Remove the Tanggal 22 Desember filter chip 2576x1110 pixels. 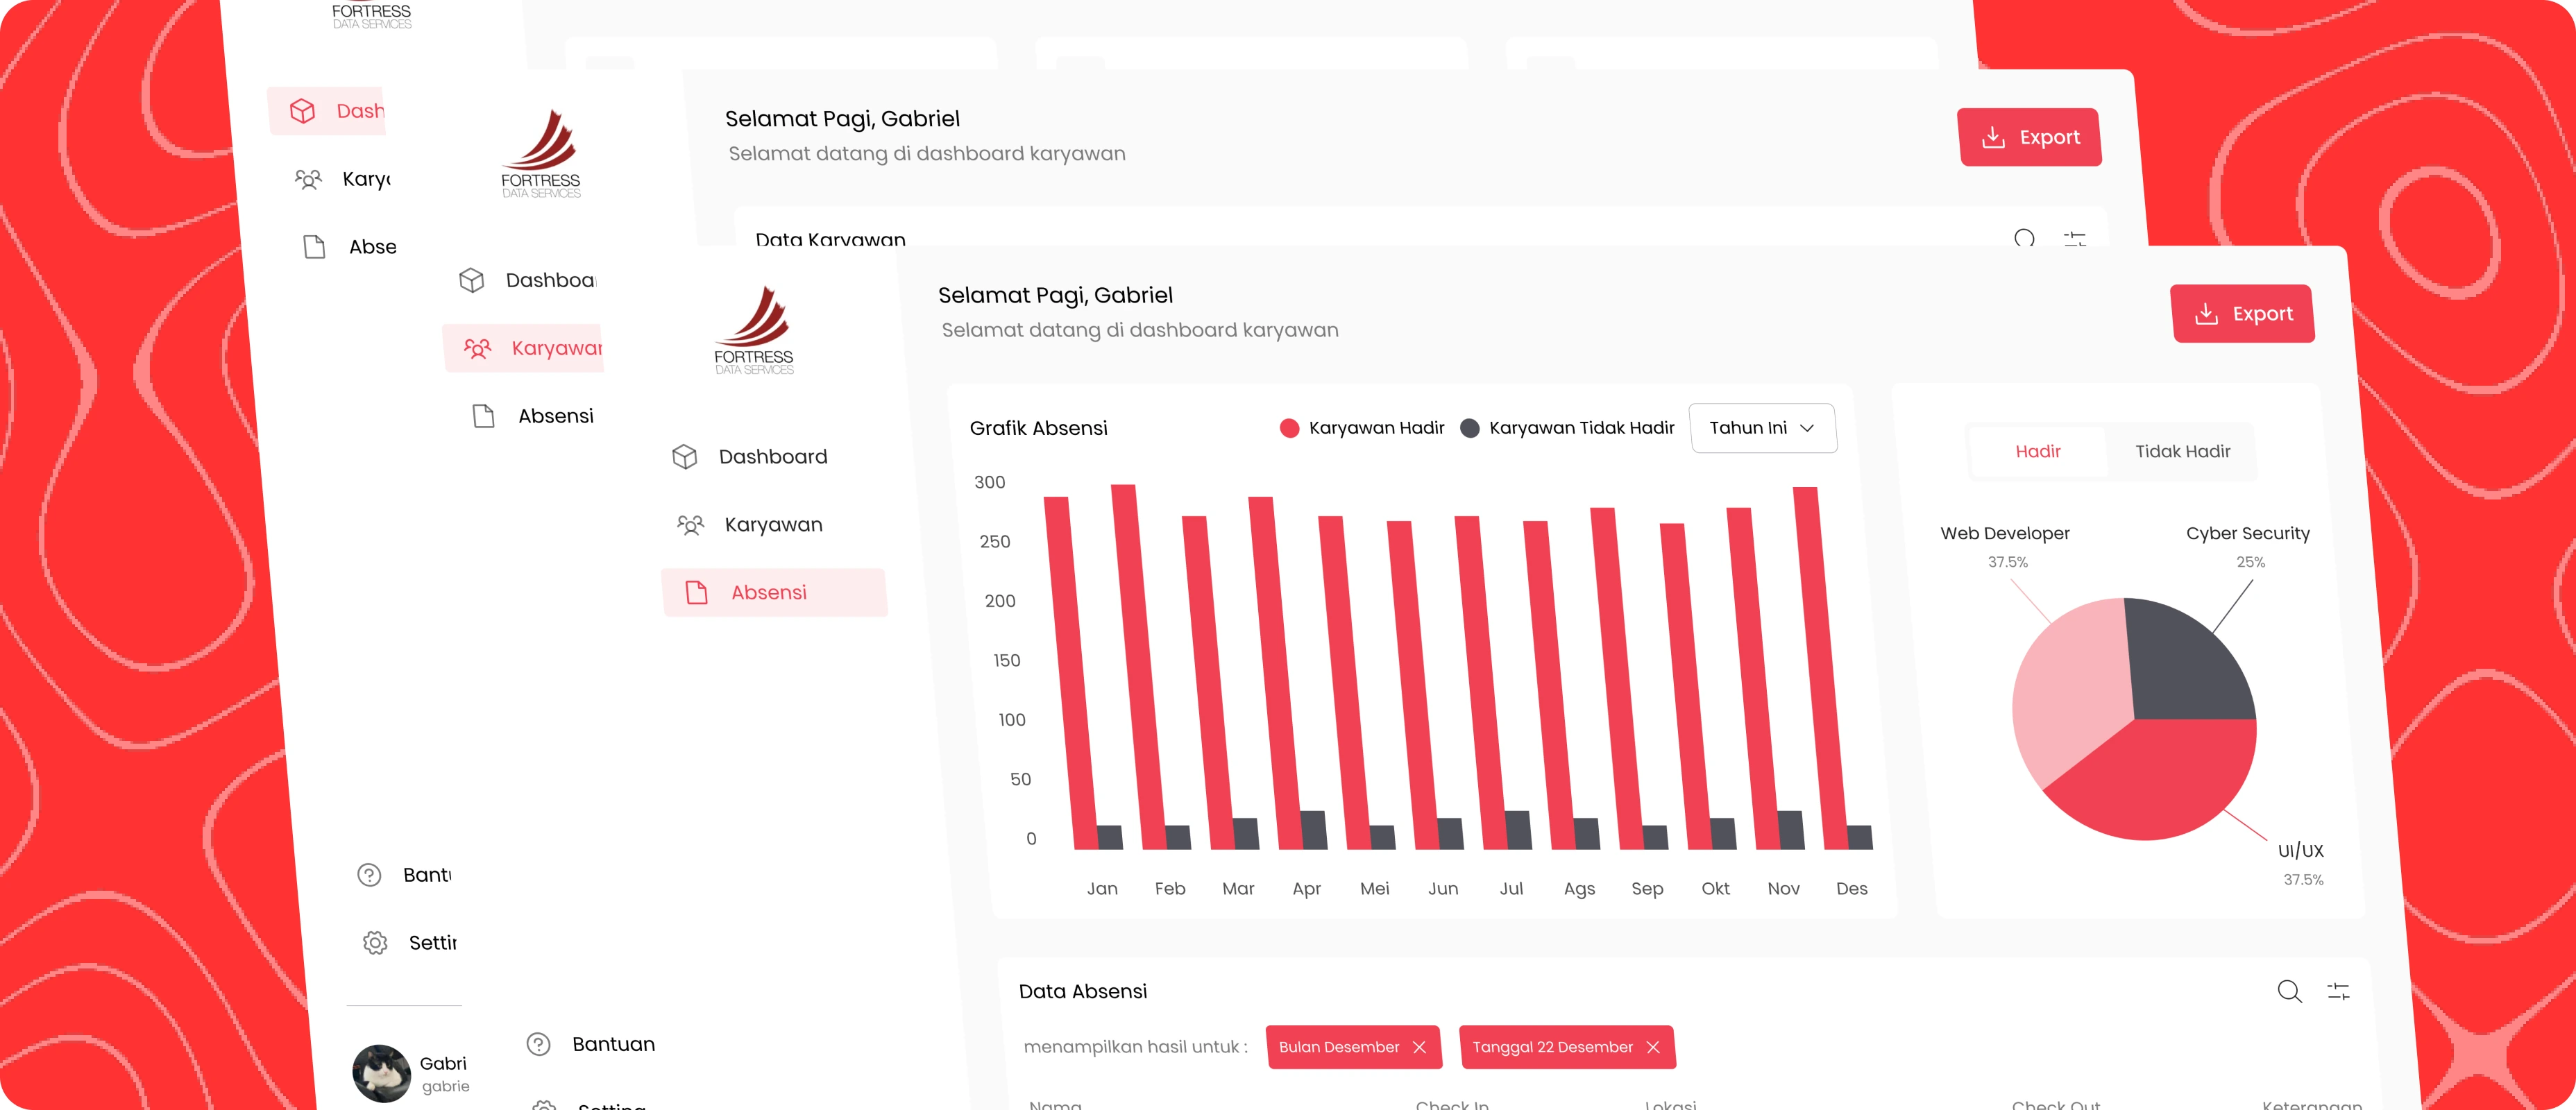pos(1655,1048)
